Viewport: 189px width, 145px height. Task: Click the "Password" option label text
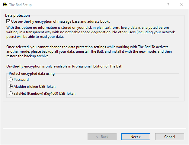click(x=21, y=80)
